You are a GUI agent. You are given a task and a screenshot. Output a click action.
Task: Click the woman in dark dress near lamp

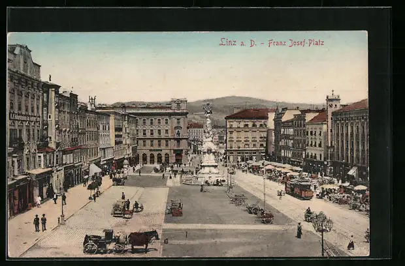(x=299, y=230)
